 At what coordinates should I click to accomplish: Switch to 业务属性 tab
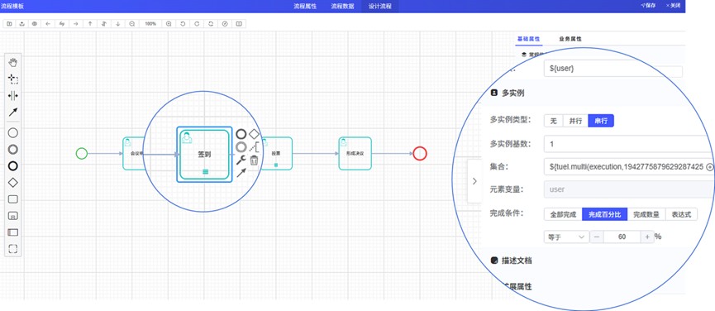tap(570, 39)
